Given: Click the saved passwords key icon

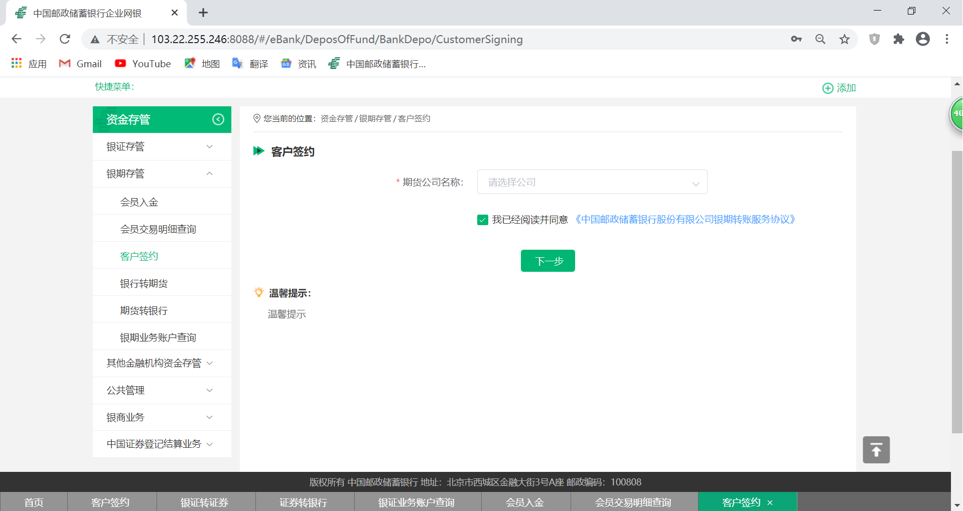Looking at the screenshot, I should [796, 39].
